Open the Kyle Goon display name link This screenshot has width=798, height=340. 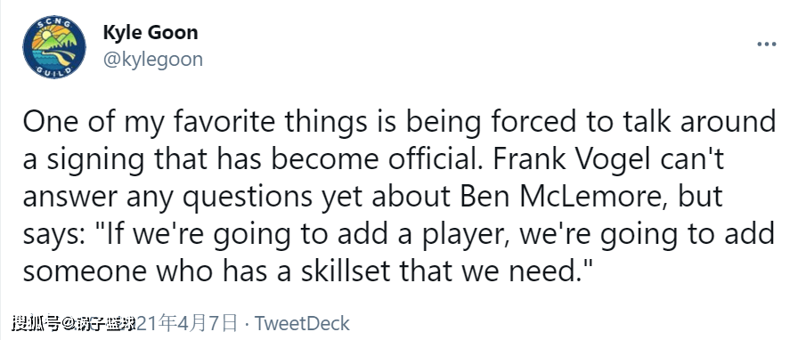151,33
